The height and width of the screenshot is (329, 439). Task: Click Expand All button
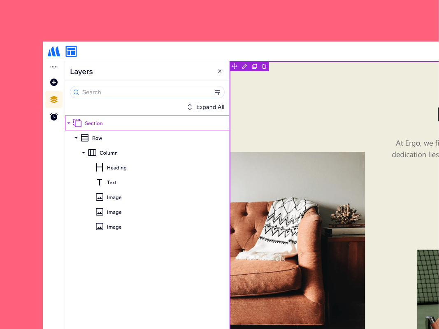pyautogui.click(x=206, y=107)
